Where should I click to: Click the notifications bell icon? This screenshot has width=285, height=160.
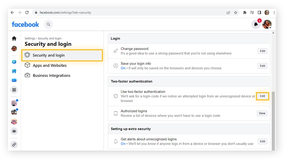[256, 24]
